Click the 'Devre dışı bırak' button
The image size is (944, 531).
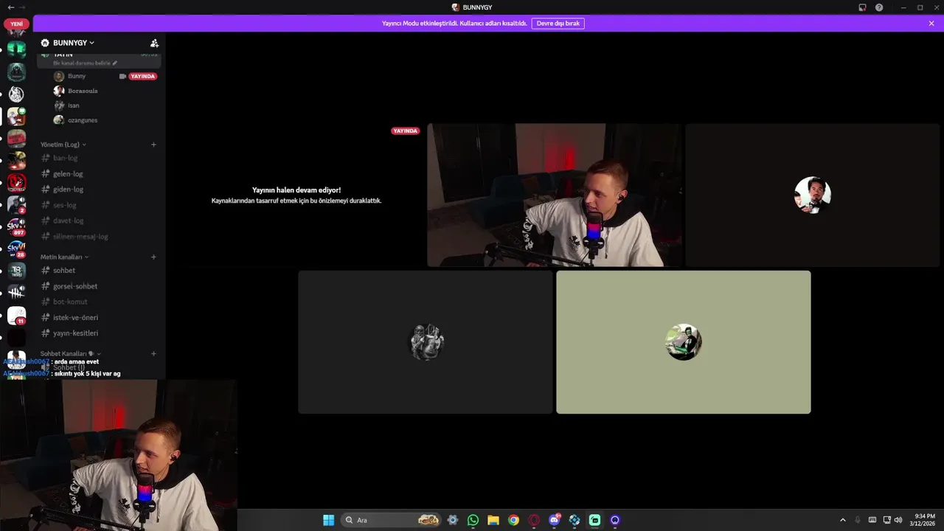(x=558, y=24)
